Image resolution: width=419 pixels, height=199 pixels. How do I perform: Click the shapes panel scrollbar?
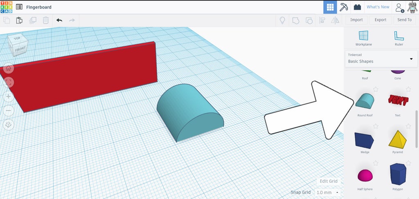pyautogui.click(x=416, y=129)
